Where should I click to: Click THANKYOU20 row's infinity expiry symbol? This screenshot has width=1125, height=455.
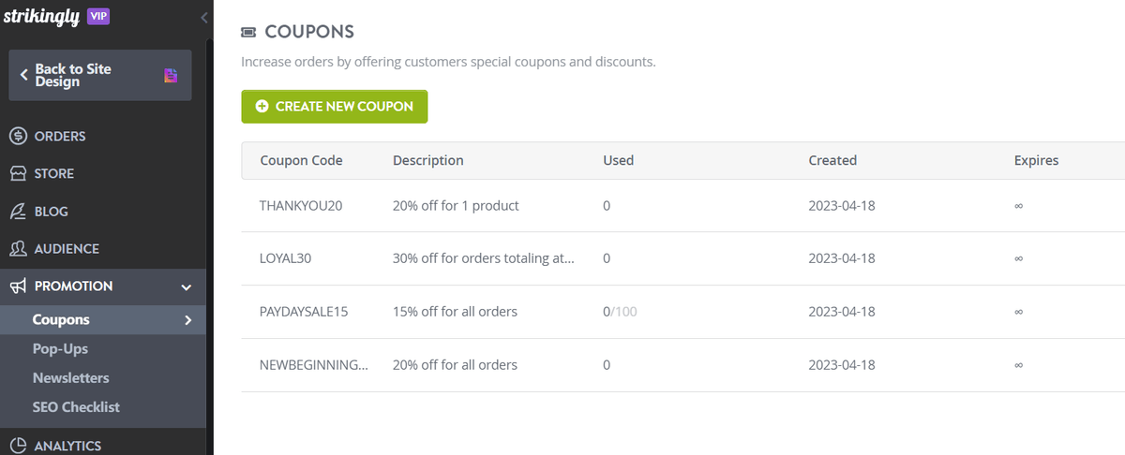(1018, 205)
